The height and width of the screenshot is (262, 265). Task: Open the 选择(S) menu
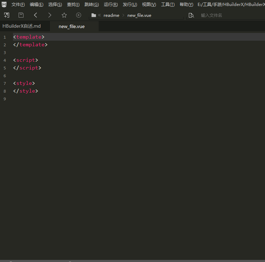pos(55,5)
